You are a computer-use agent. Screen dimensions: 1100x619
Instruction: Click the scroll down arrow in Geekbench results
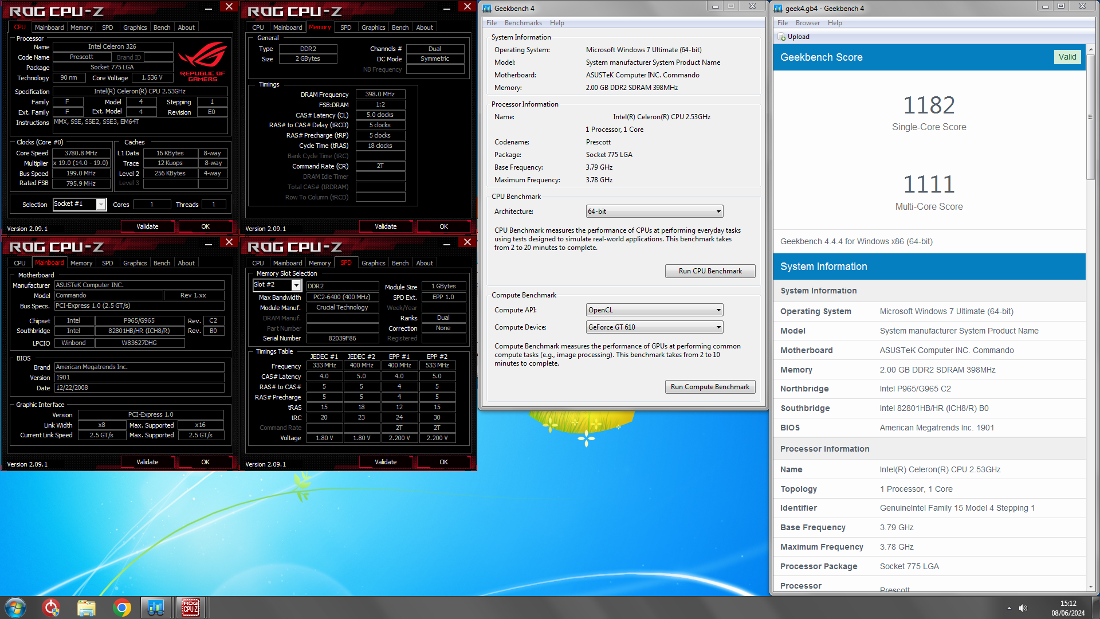point(1090,587)
